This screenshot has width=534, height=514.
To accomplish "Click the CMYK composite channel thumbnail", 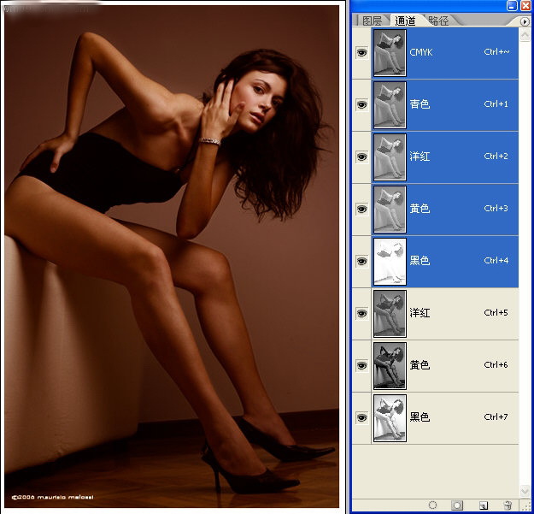I will 390,52.
